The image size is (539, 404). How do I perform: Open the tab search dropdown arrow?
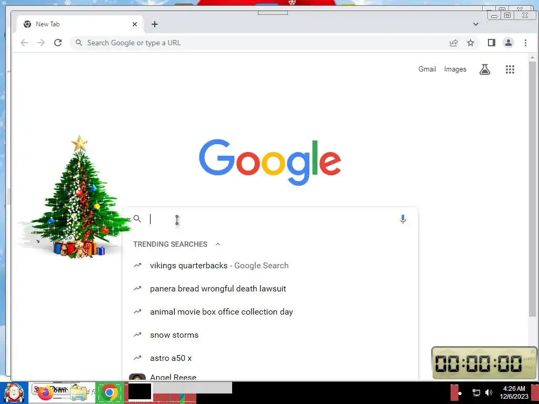click(476, 24)
